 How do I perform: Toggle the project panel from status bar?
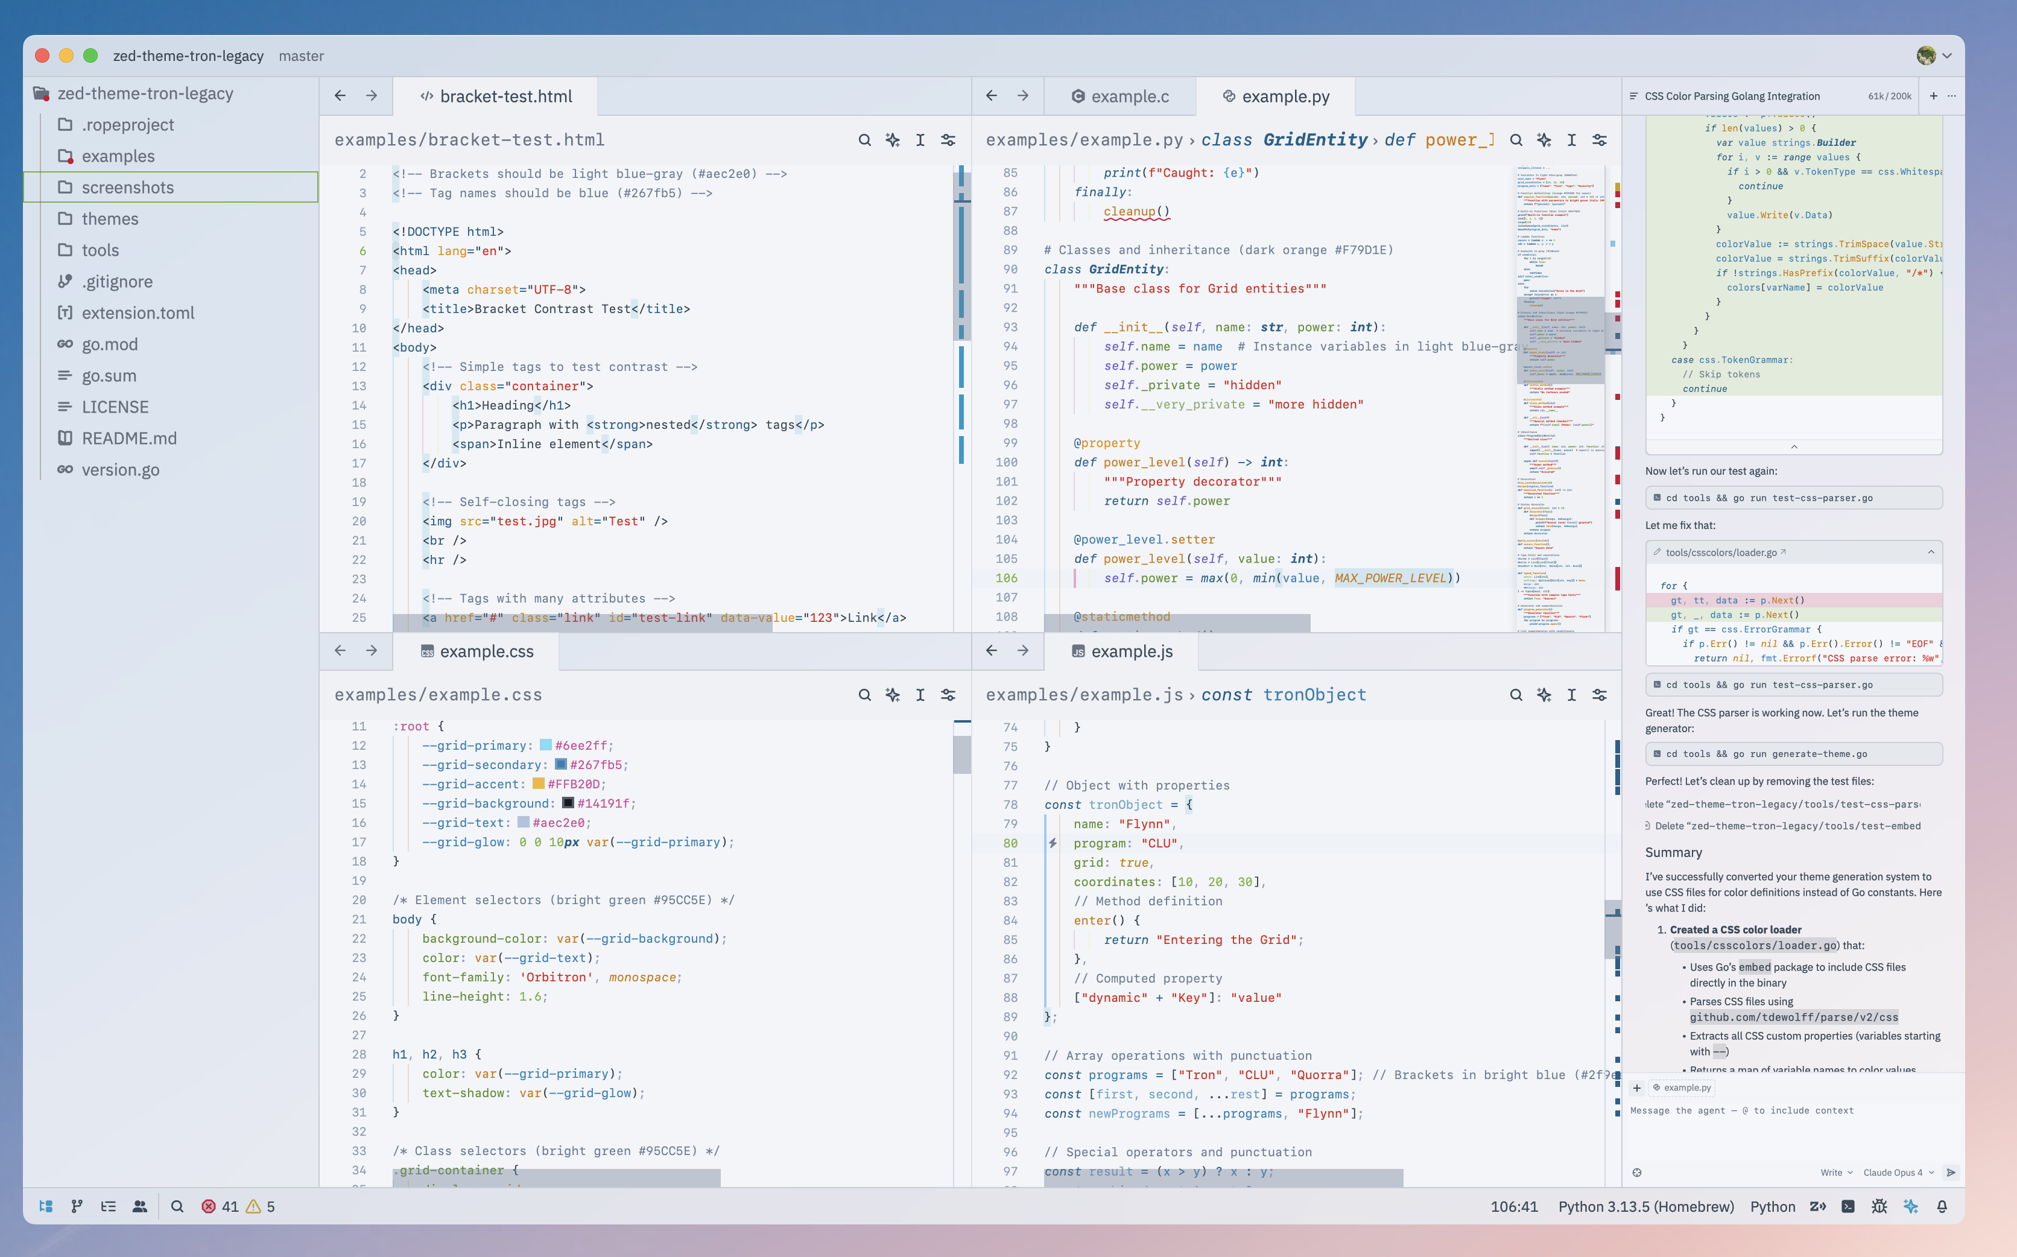pos(46,1206)
